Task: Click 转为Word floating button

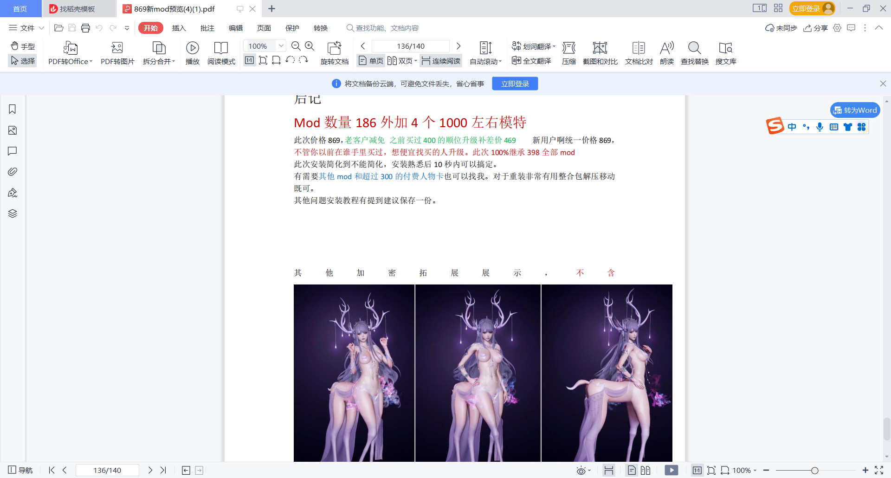Action: [855, 110]
